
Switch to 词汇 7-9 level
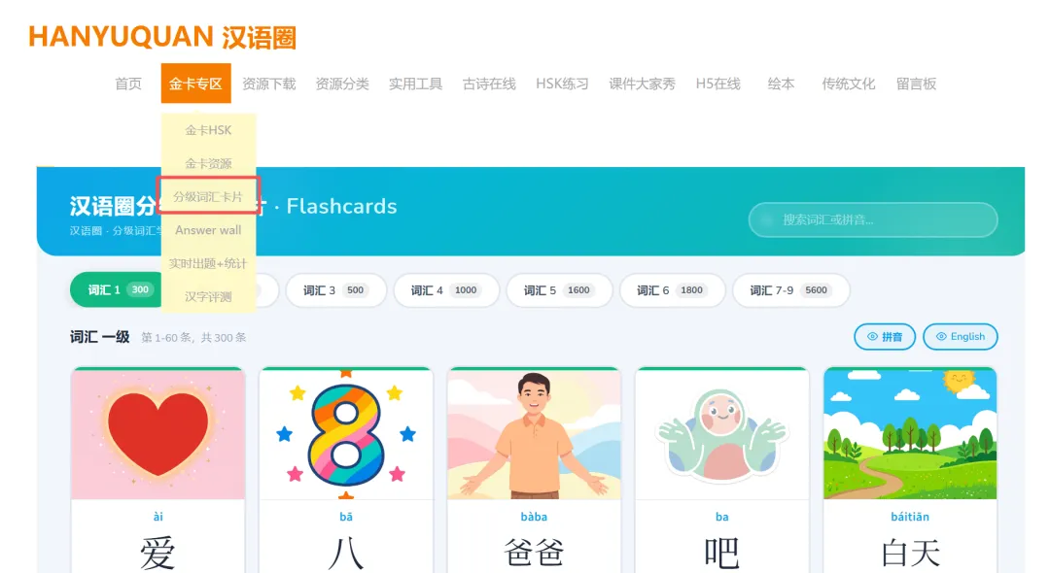pos(790,290)
